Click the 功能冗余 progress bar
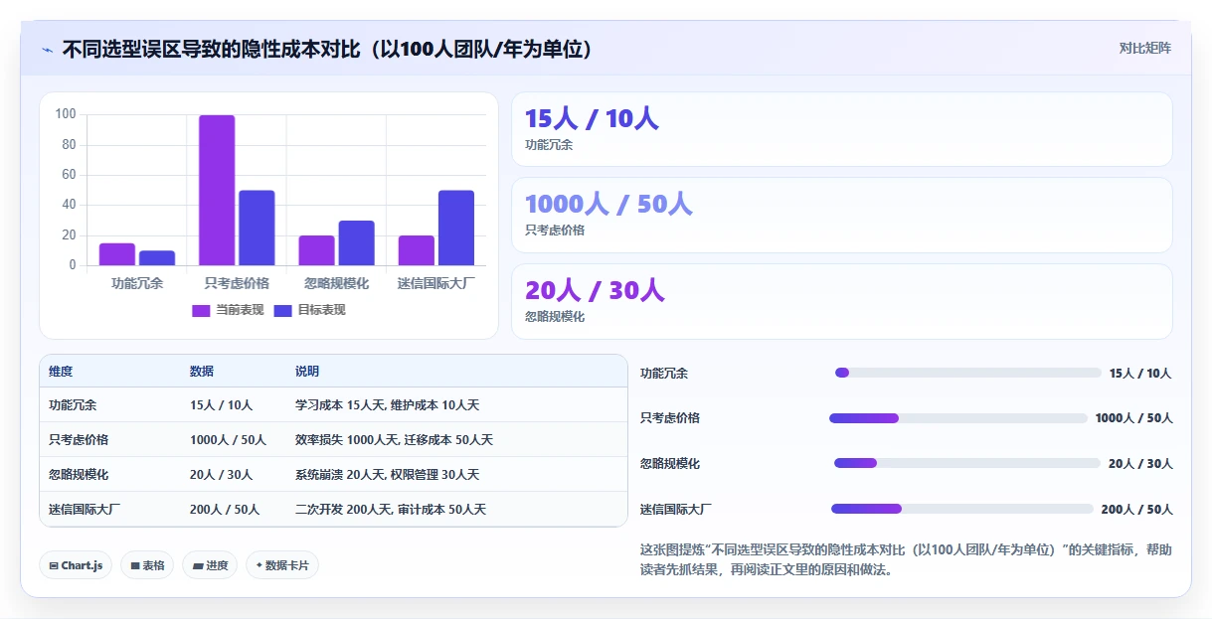This screenshot has width=1212, height=619. click(x=968, y=373)
